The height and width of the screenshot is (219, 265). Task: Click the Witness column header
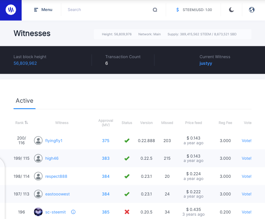[62, 123]
